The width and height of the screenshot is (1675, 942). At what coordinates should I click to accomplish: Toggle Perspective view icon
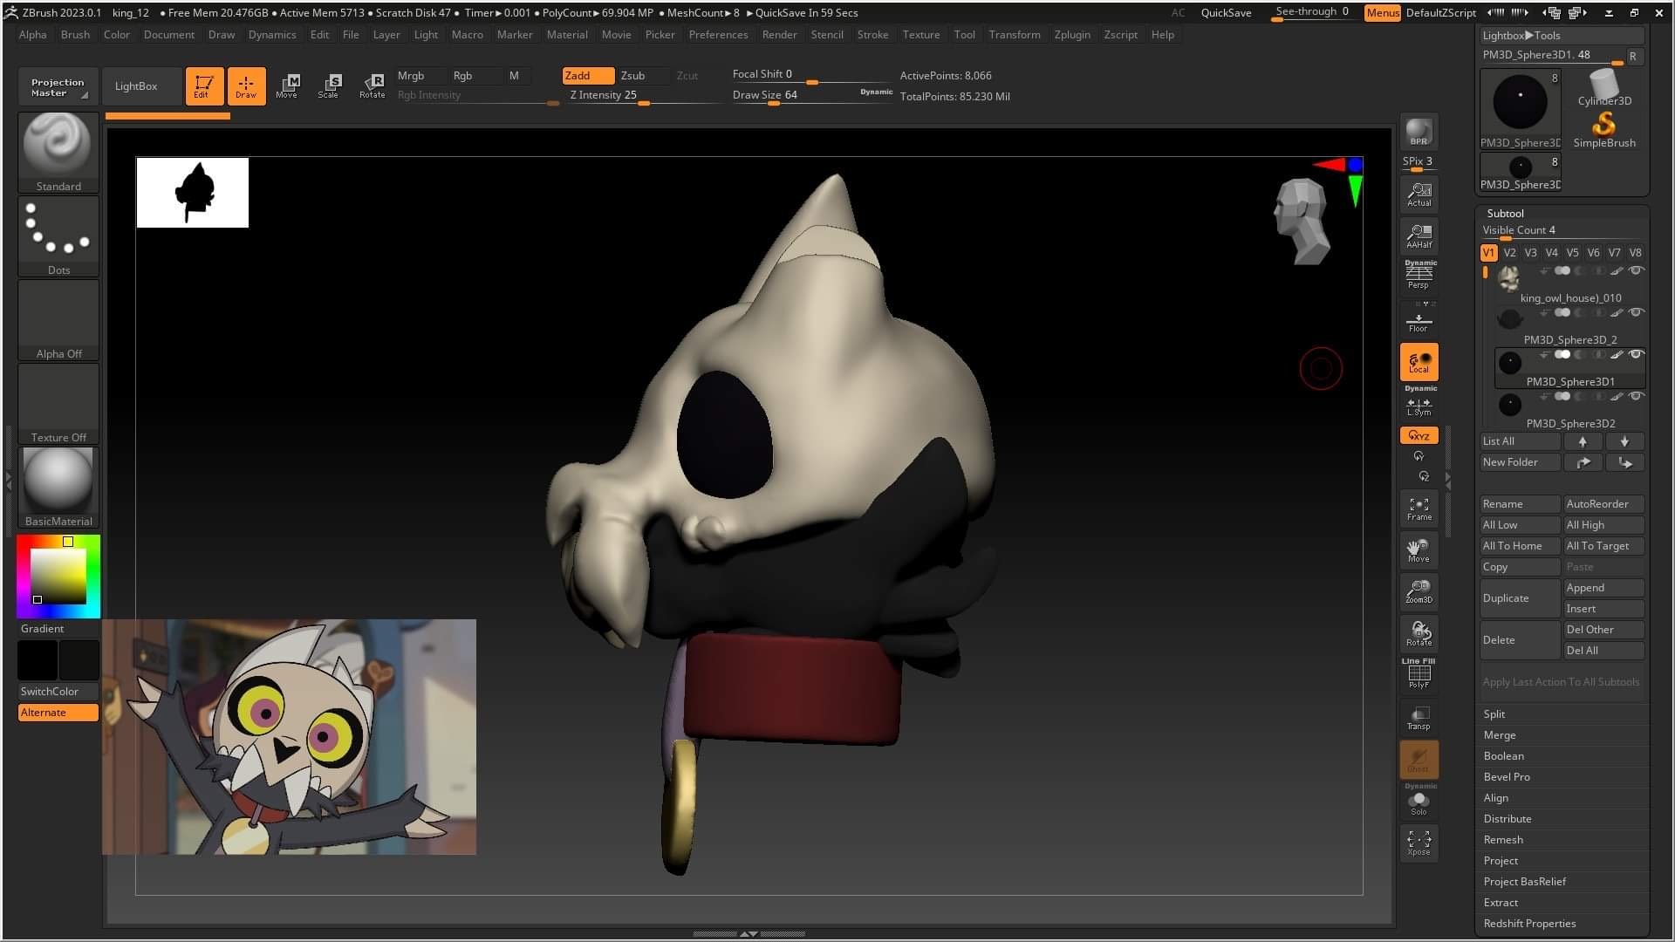click(1419, 276)
